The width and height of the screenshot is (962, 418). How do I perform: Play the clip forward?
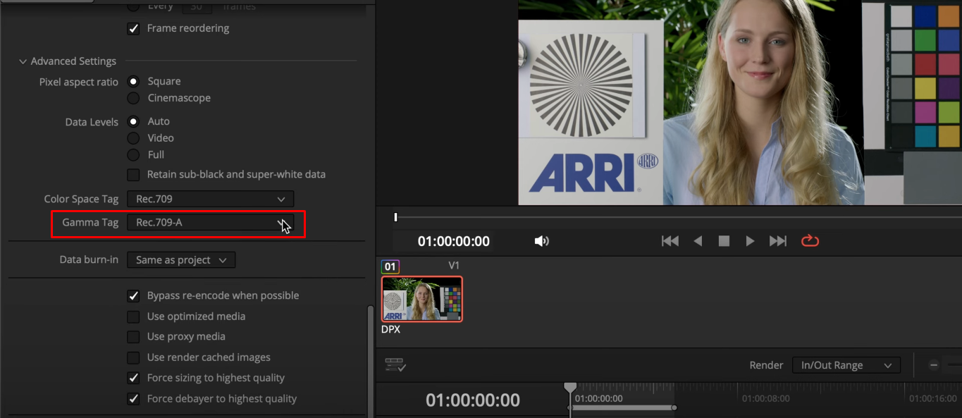click(750, 241)
